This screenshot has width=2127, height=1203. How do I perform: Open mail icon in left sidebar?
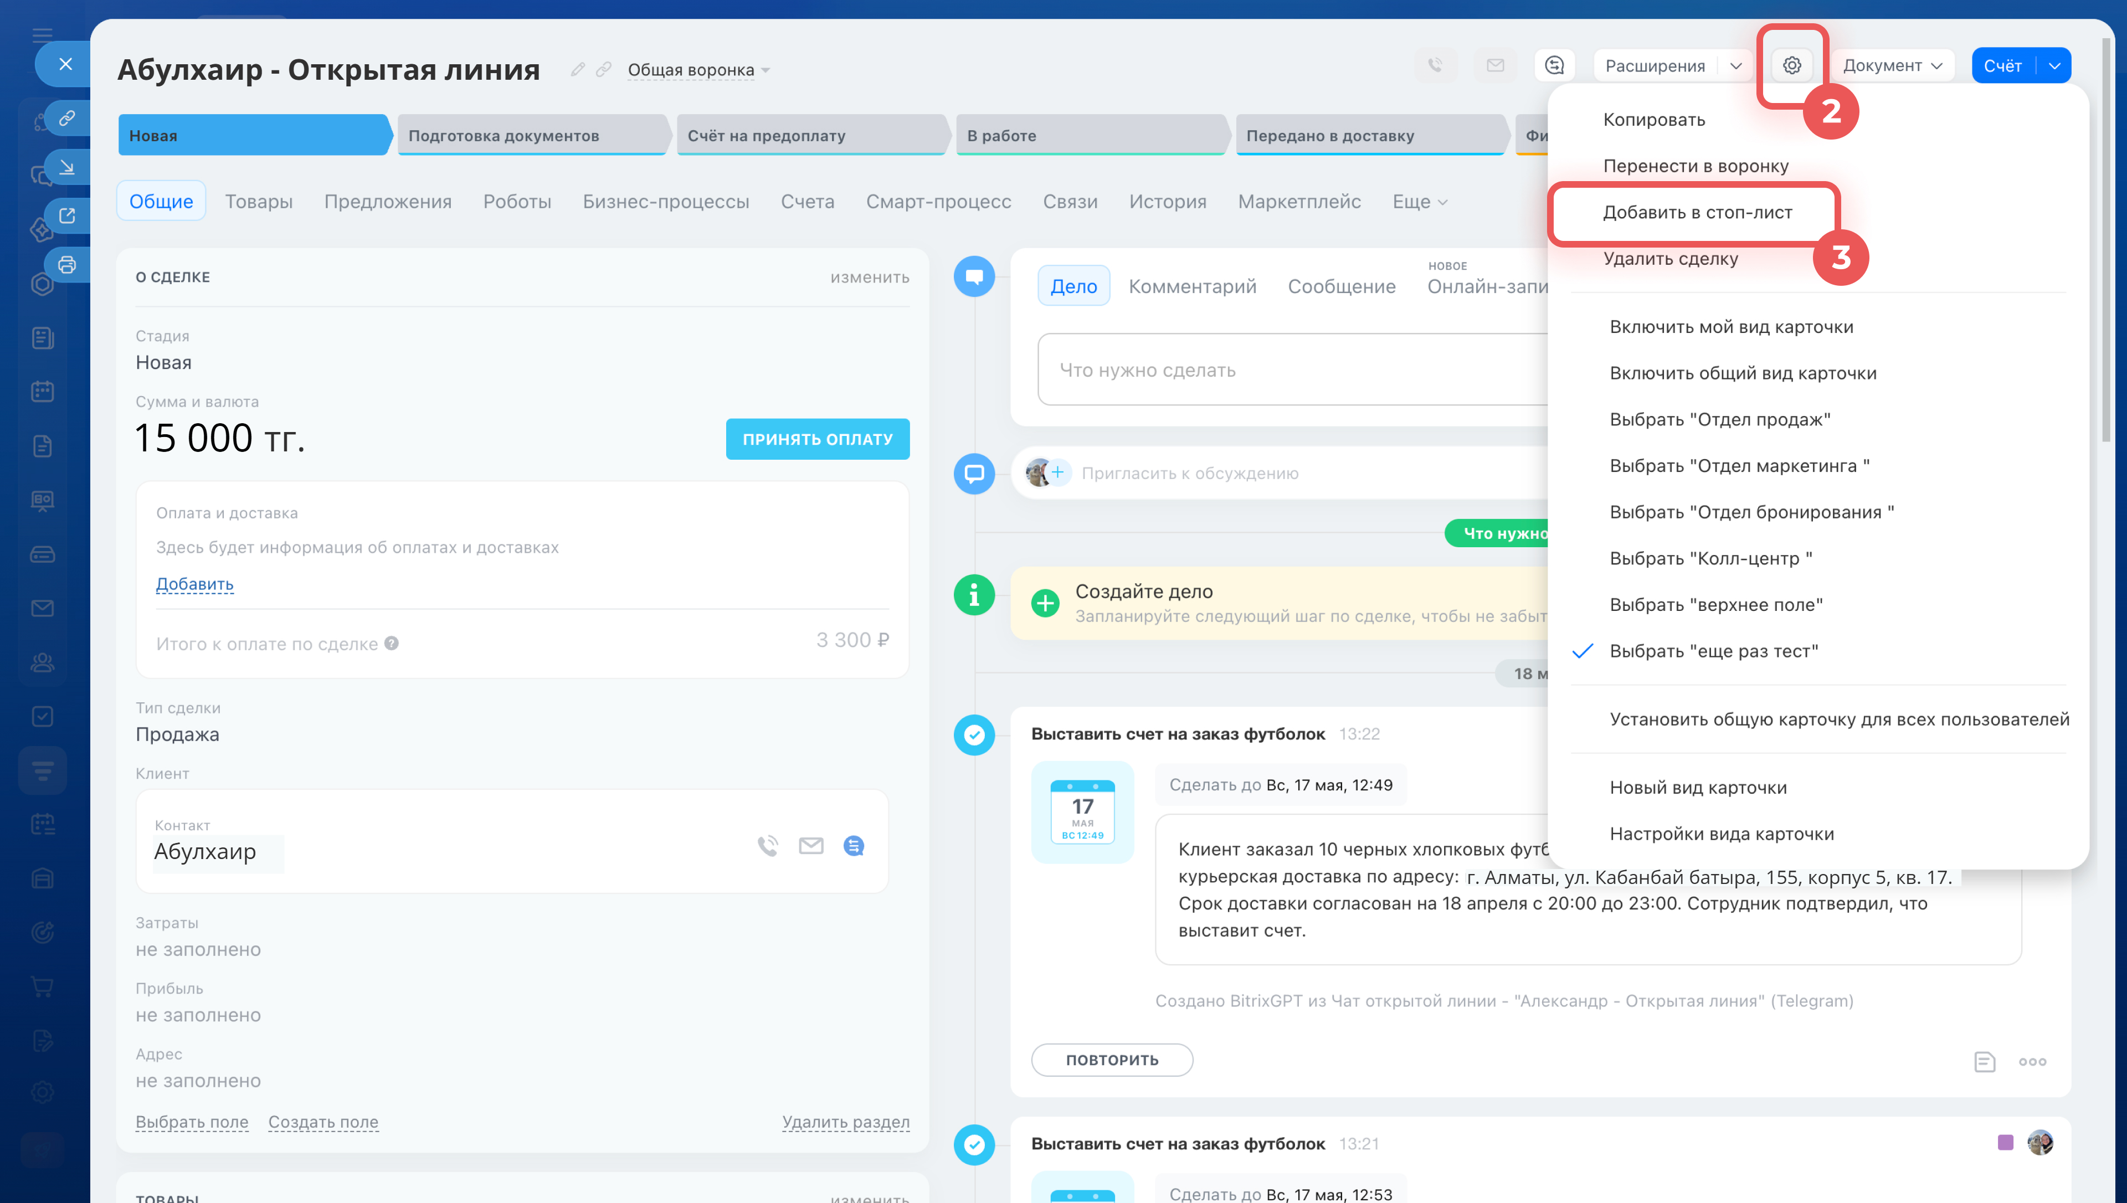42,608
